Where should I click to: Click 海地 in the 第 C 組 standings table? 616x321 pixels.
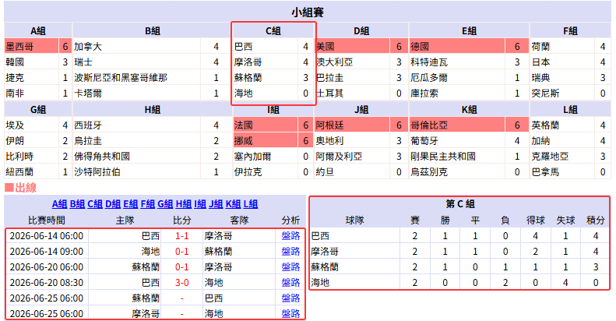321,283
